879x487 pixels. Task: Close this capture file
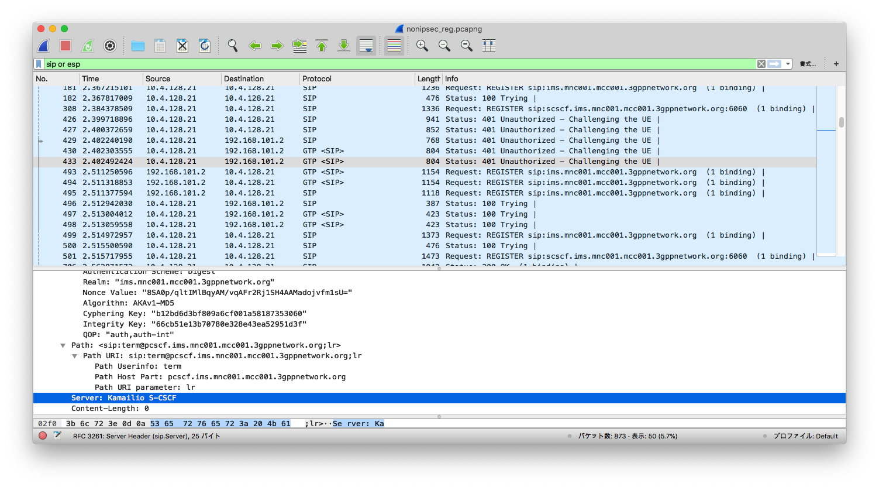pyautogui.click(x=182, y=46)
